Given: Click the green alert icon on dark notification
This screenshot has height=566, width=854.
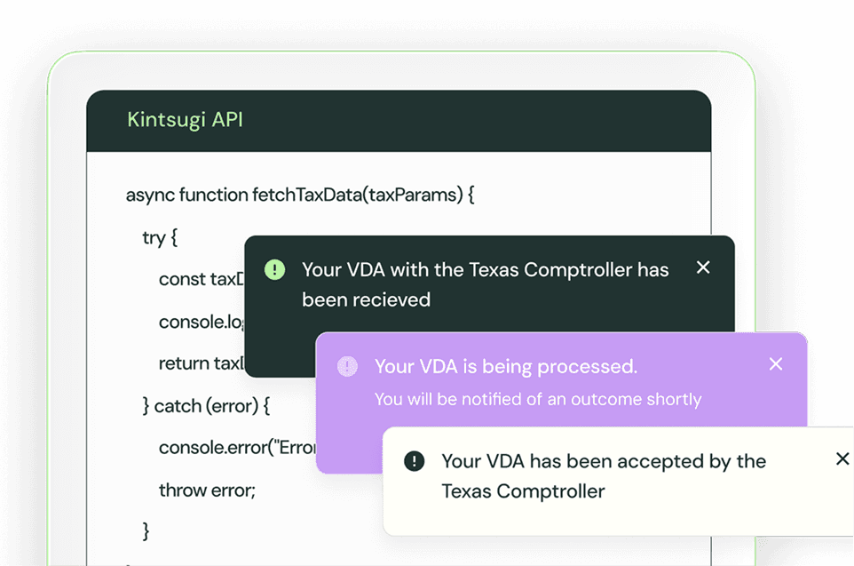Looking at the screenshot, I should [x=274, y=269].
